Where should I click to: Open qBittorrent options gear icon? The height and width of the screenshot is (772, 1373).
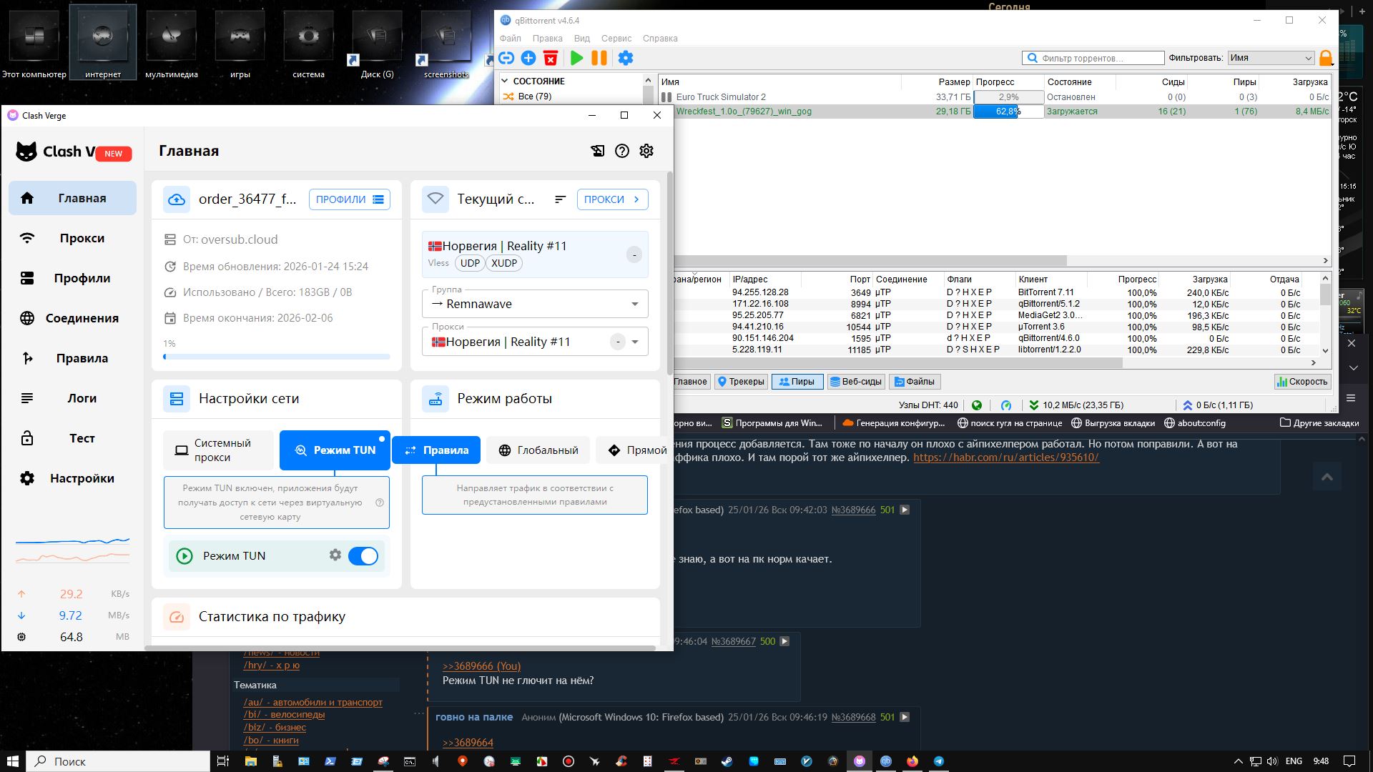tap(626, 59)
